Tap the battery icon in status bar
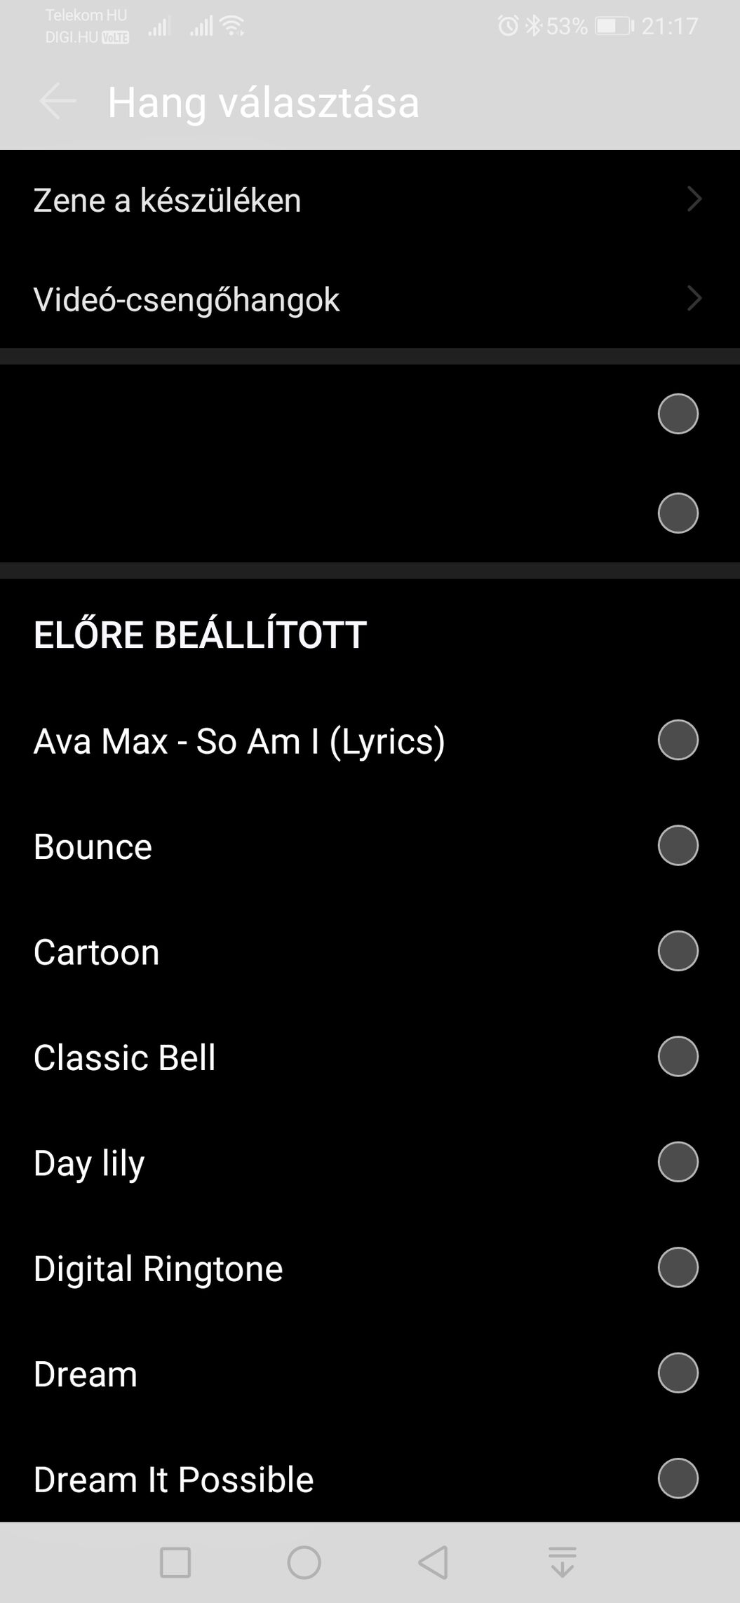740x1603 pixels. tap(614, 26)
